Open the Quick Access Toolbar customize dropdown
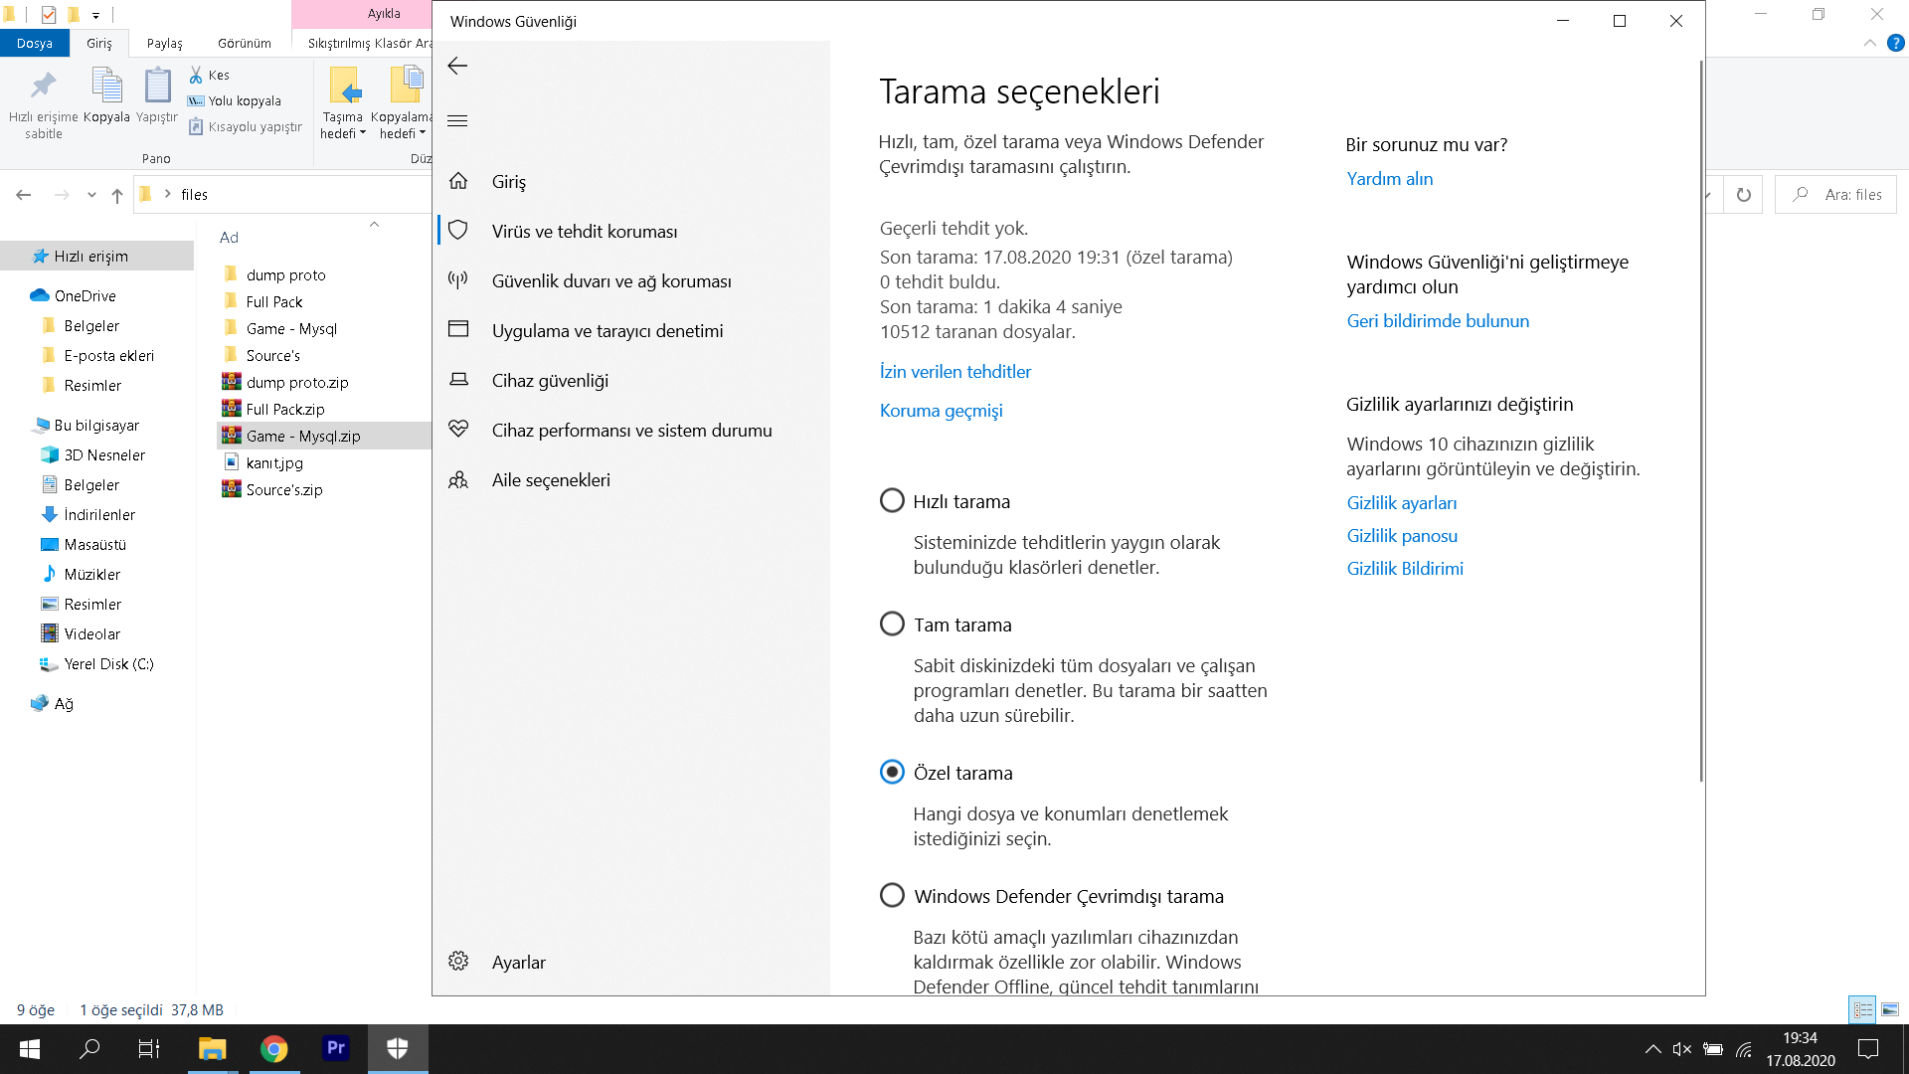 (x=95, y=15)
